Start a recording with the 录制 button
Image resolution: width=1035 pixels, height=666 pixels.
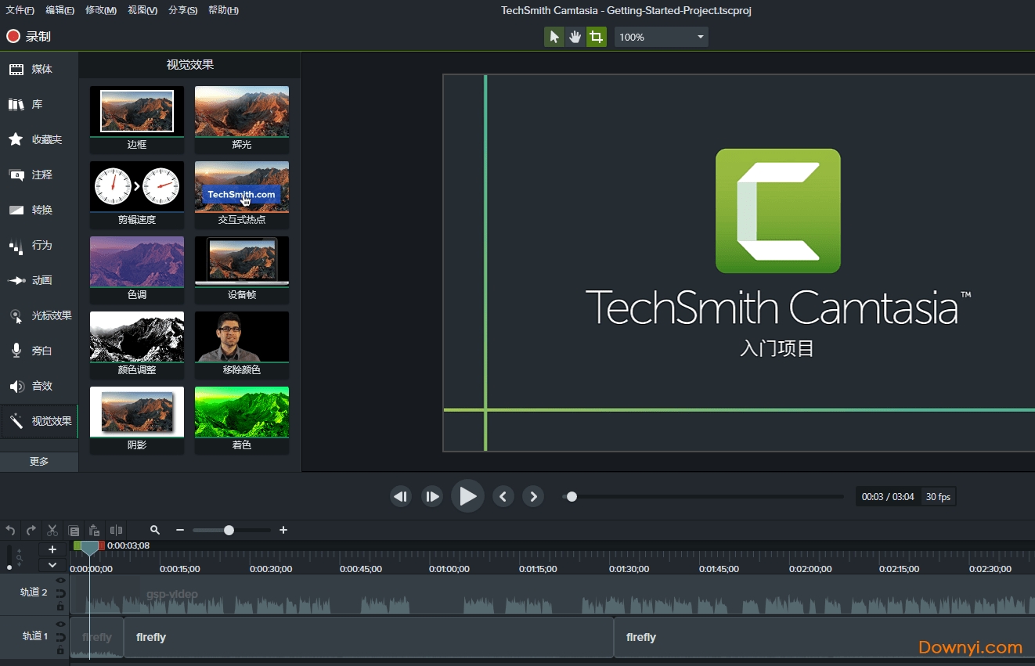coord(27,36)
